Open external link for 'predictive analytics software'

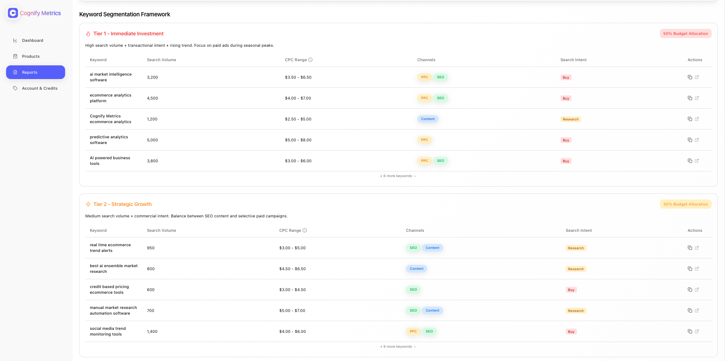pyautogui.click(x=697, y=140)
